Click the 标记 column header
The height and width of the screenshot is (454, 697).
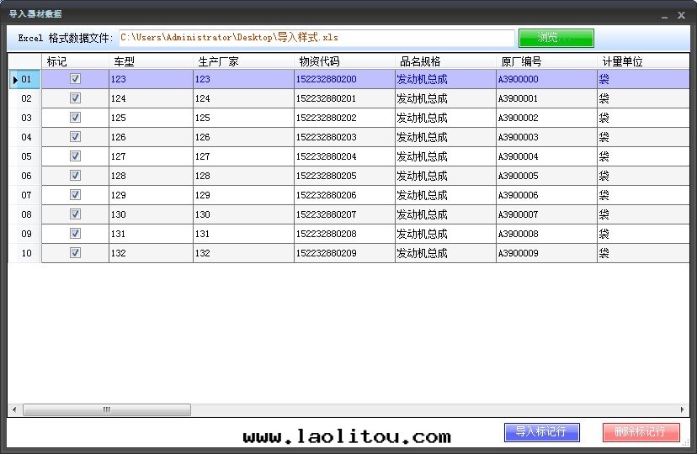point(74,61)
